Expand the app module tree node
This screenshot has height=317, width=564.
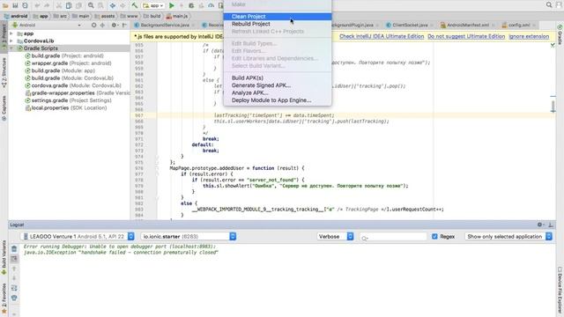pyautogui.click(x=11, y=33)
